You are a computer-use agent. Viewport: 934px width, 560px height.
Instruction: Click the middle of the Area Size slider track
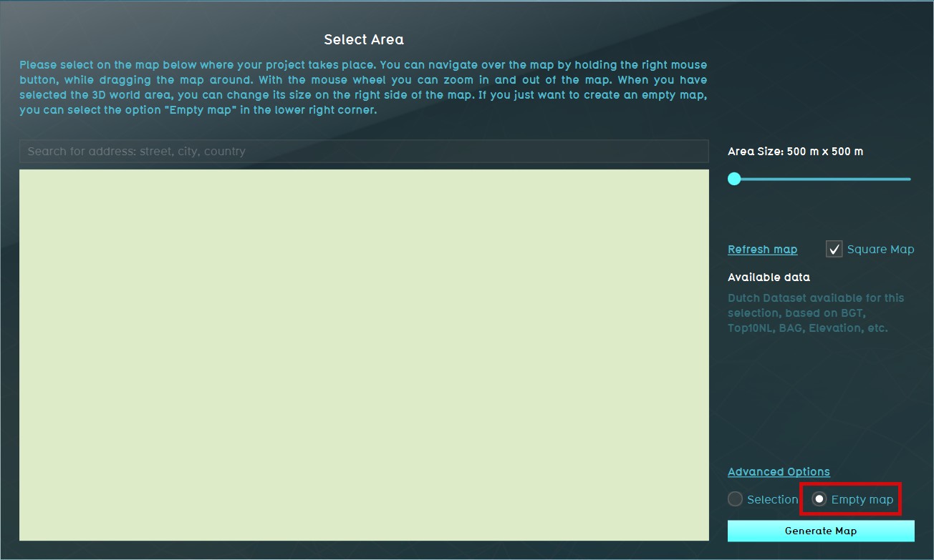821,179
